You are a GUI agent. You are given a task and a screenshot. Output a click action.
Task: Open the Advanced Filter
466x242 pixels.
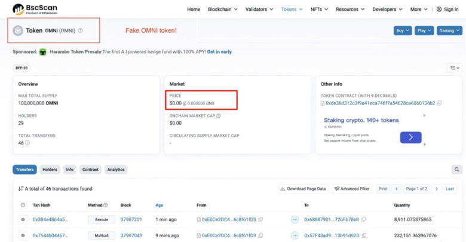point(351,189)
